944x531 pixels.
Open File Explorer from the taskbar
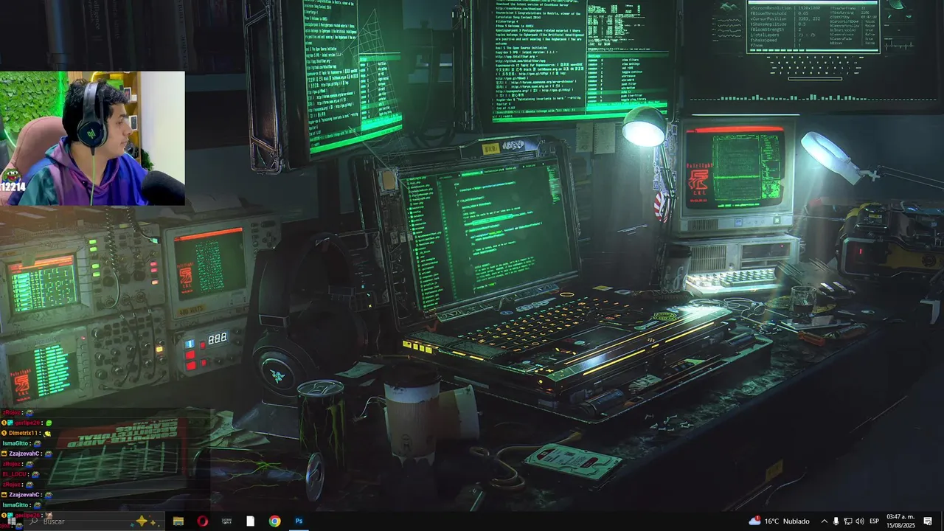point(178,521)
